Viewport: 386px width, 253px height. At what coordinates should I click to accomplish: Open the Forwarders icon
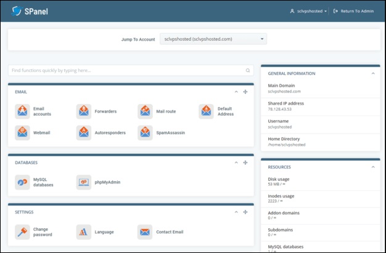[x=84, y=111]
